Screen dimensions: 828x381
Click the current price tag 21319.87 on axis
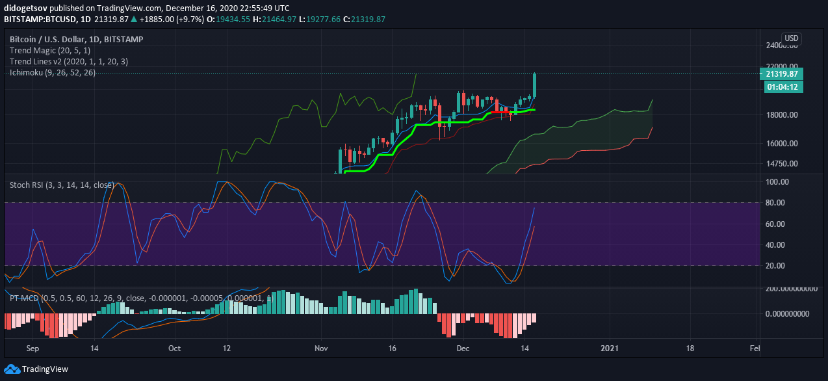click(781, 74)
